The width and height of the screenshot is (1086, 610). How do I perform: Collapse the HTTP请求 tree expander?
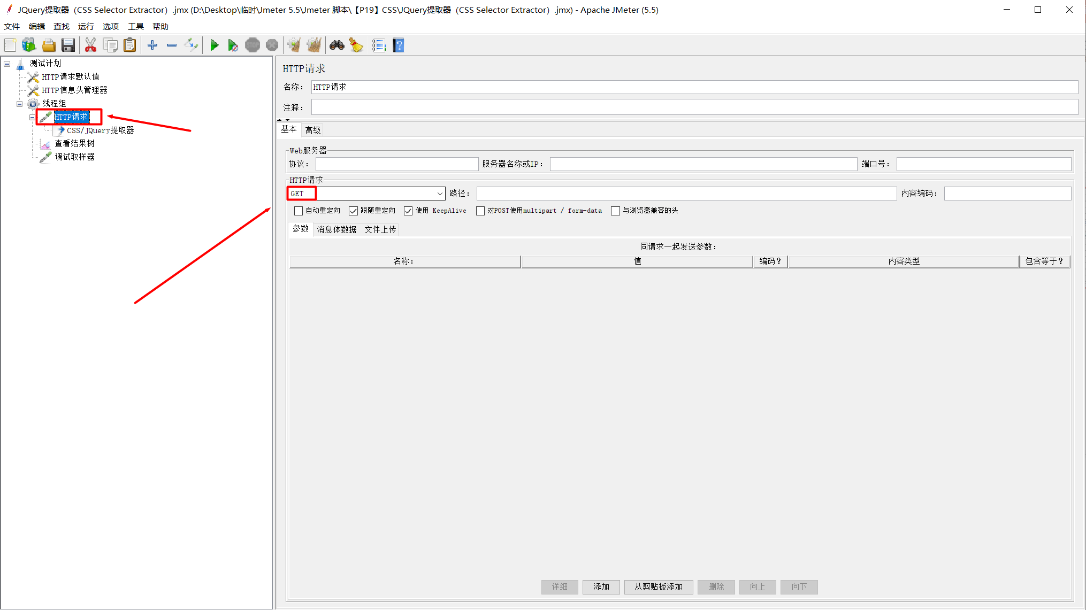point(32,117)
